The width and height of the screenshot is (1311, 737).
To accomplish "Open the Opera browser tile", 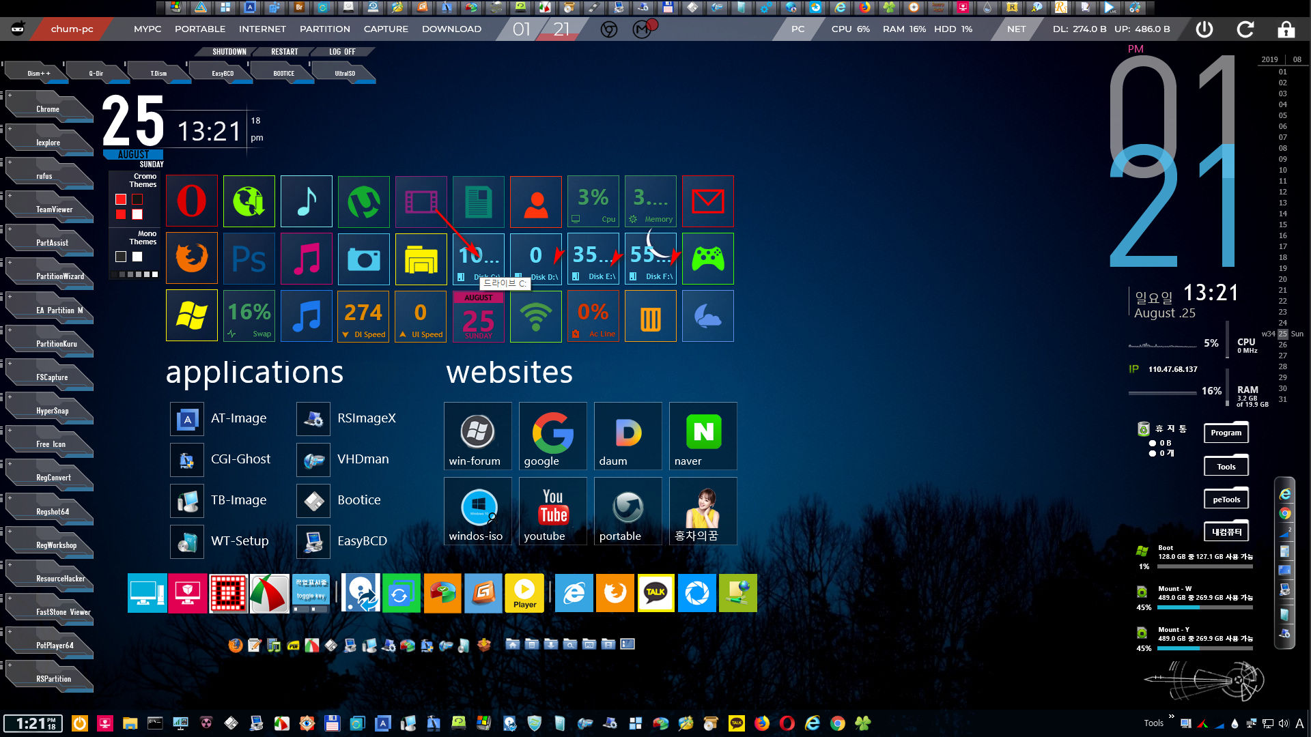I will (192, 201).
